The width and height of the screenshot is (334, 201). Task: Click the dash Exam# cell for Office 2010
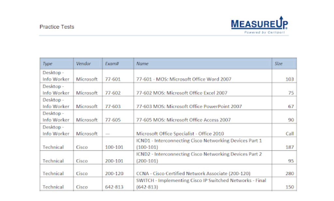(x=108, y=134)
